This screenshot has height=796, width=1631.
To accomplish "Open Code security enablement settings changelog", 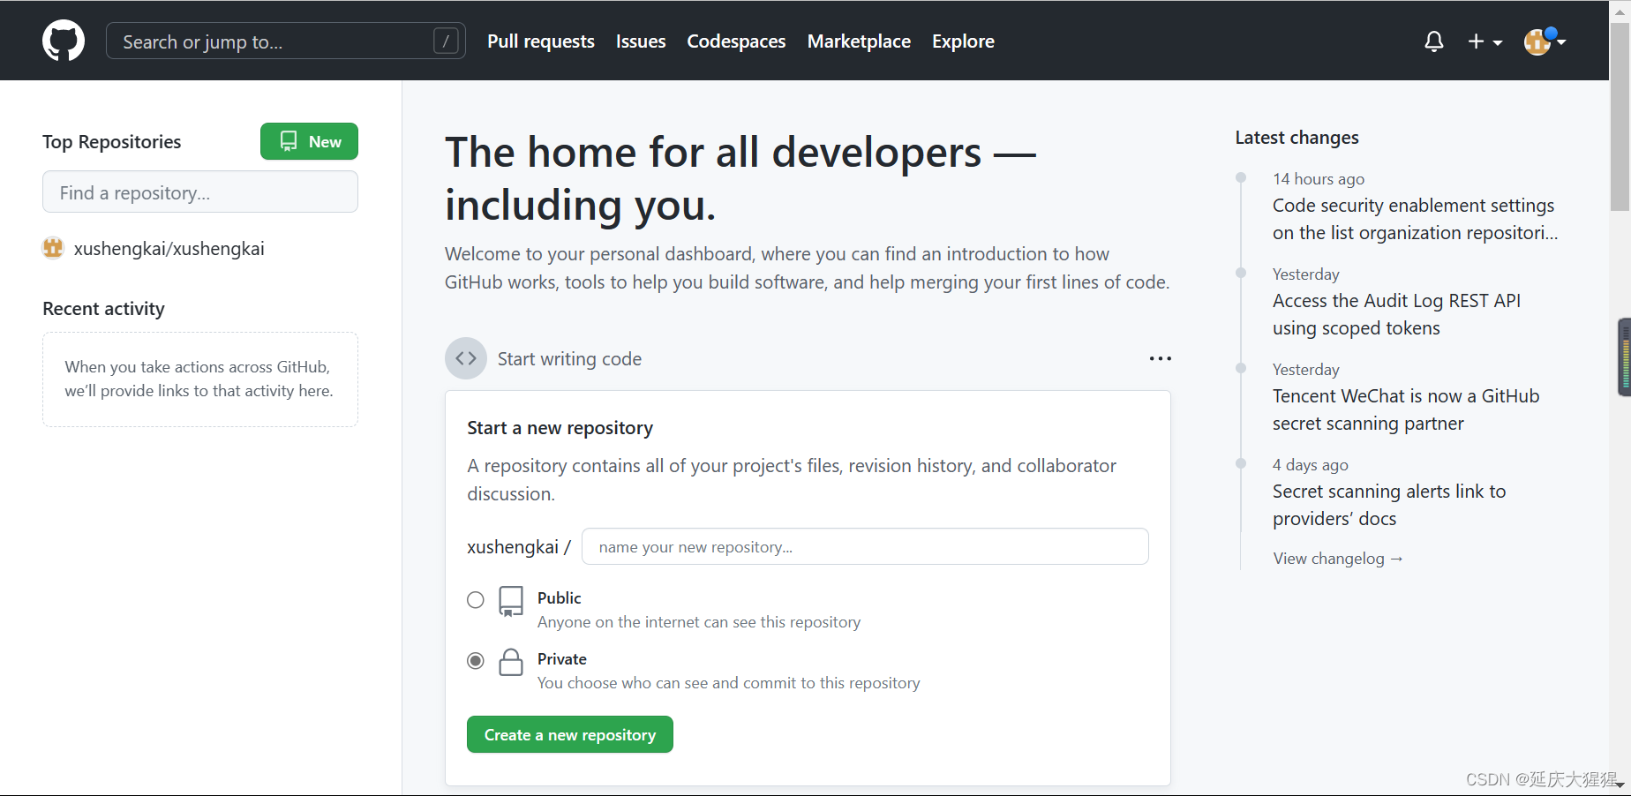I will click(1415, 219).
